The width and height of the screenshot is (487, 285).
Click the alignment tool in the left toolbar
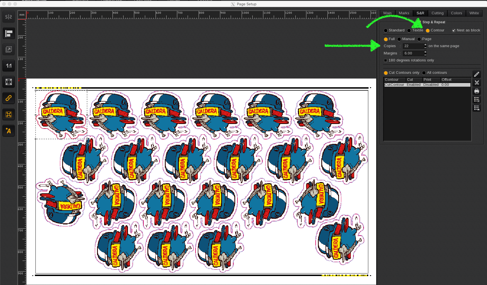[8, 33]
